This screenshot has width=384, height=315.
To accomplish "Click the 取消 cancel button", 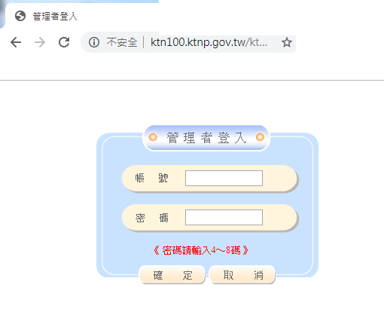I will (x=242, y=275).
